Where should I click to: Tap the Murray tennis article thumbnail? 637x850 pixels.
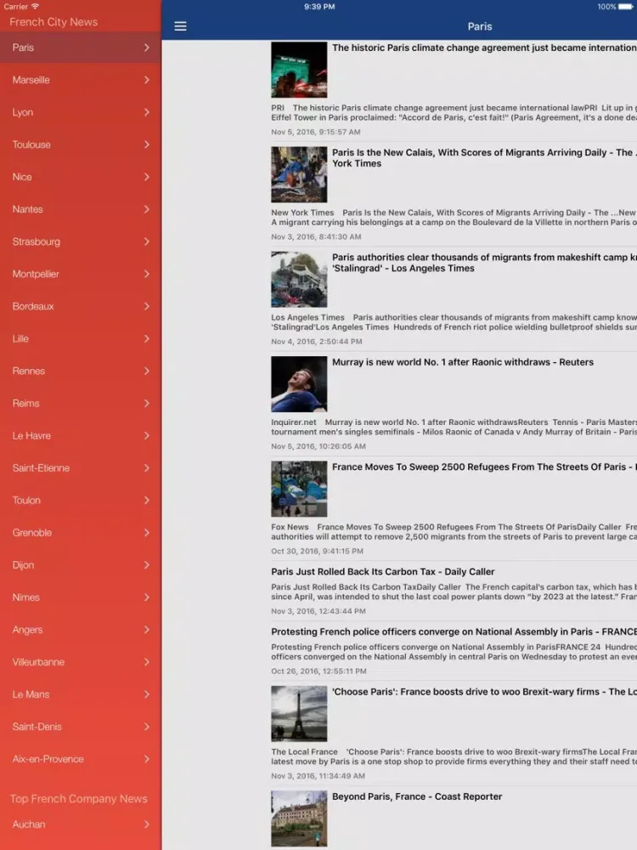(x=299, y=384)
